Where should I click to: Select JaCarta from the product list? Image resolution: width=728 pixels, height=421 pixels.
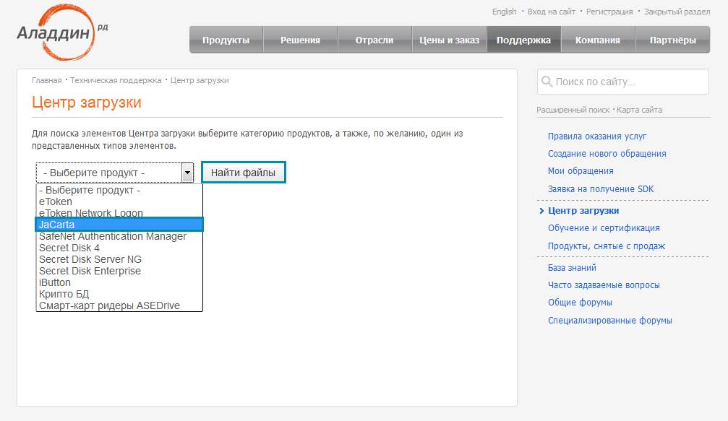point(119,225)
